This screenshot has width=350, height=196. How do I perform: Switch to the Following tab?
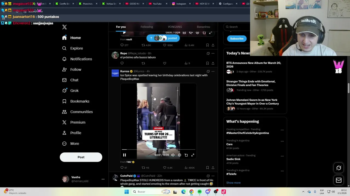(x=147, y=27)
